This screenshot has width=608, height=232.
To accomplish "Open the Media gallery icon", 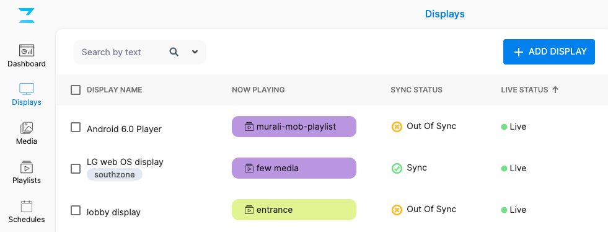I will click(27, 128).
